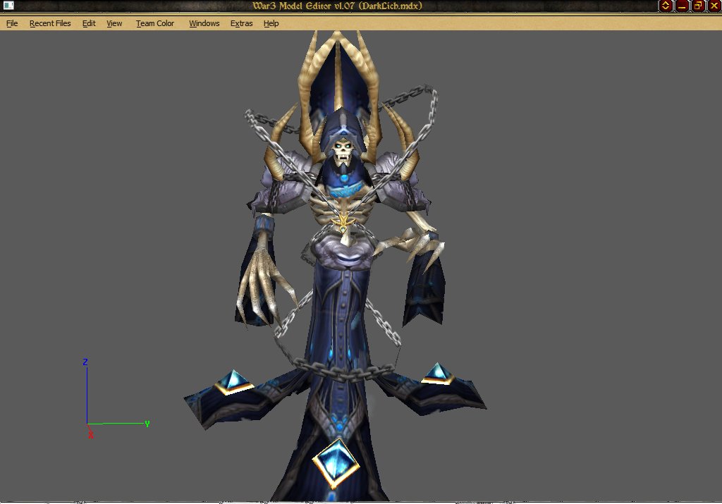The image size is (722, 504).
Task: Open the Edit menu
Action: pyautogui.click(x=89, y=23)
